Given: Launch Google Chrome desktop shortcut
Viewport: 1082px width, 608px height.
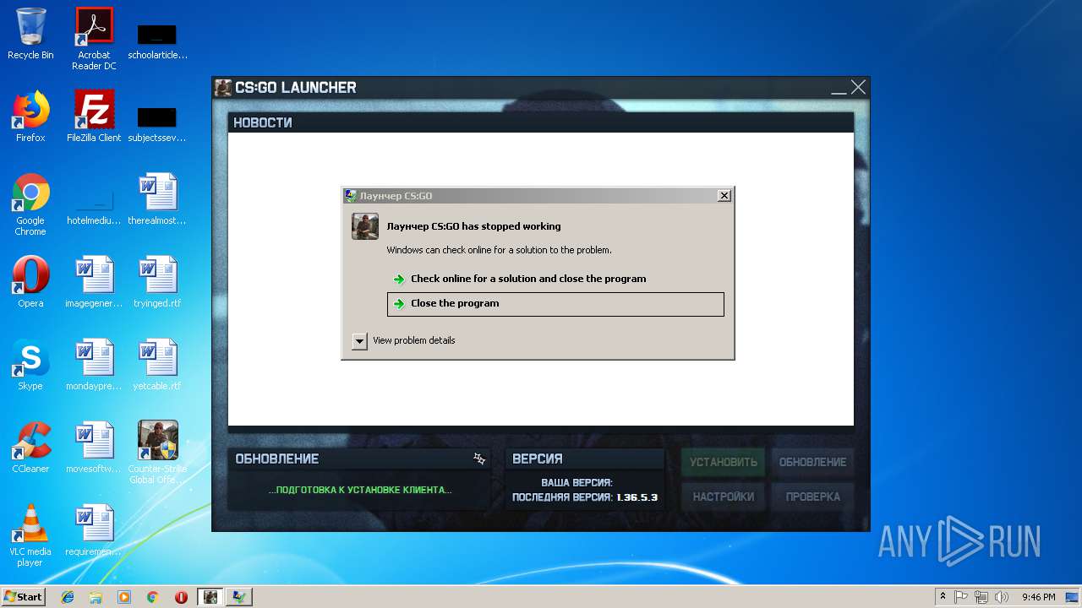Looking at the screenshot, I should pos(30,204).
